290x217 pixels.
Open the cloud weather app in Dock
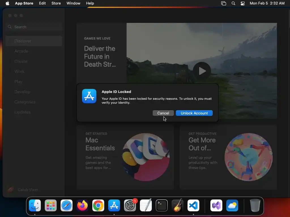[232, 205]
